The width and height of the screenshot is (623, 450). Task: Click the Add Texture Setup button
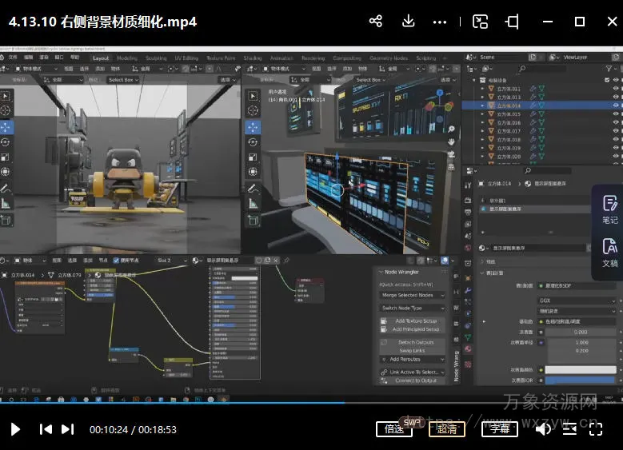point(416,321)
